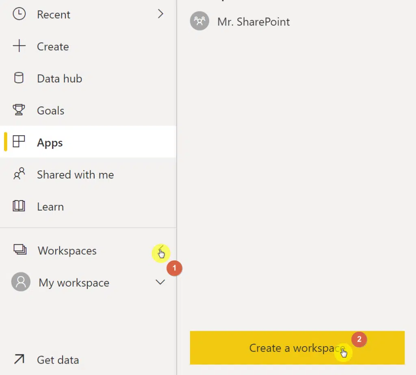Image resolution: width=416 pixels, height=375 pixels.
Task: Click the Shared with me people icon
Action: tap(19, 174)
